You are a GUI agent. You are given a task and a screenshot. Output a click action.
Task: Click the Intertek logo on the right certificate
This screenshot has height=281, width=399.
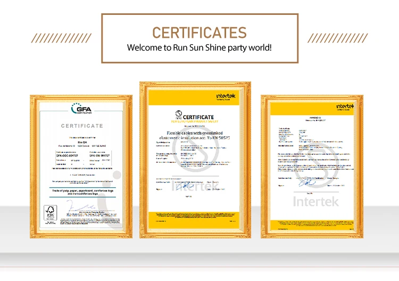[345, 106]
